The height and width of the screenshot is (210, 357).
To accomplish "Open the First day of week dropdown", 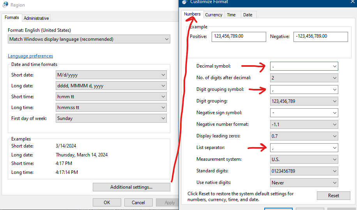I will coord(111,118).
